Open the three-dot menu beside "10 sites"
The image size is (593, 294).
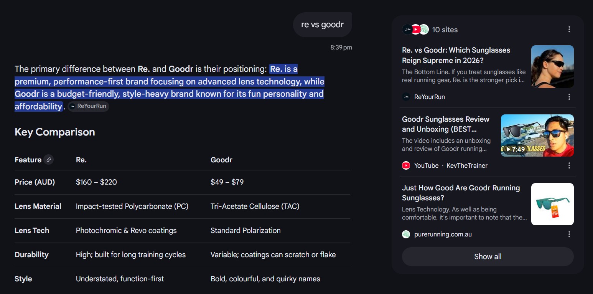coord(569,29)
